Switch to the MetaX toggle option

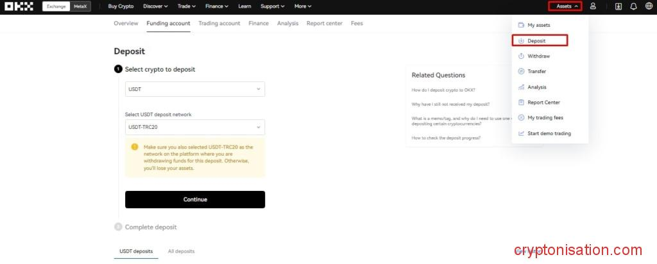[81, 6]
